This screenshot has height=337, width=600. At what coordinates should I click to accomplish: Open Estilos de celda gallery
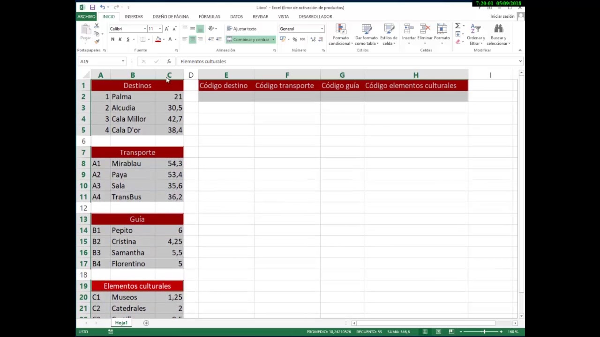click(389, 35)
